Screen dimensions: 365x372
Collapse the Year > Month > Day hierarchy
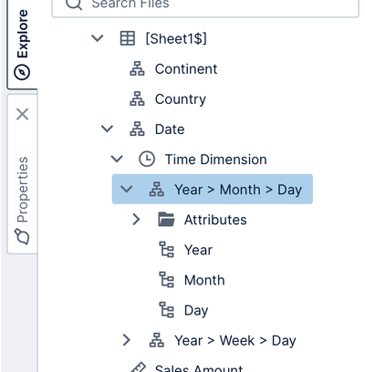(127, 190)
